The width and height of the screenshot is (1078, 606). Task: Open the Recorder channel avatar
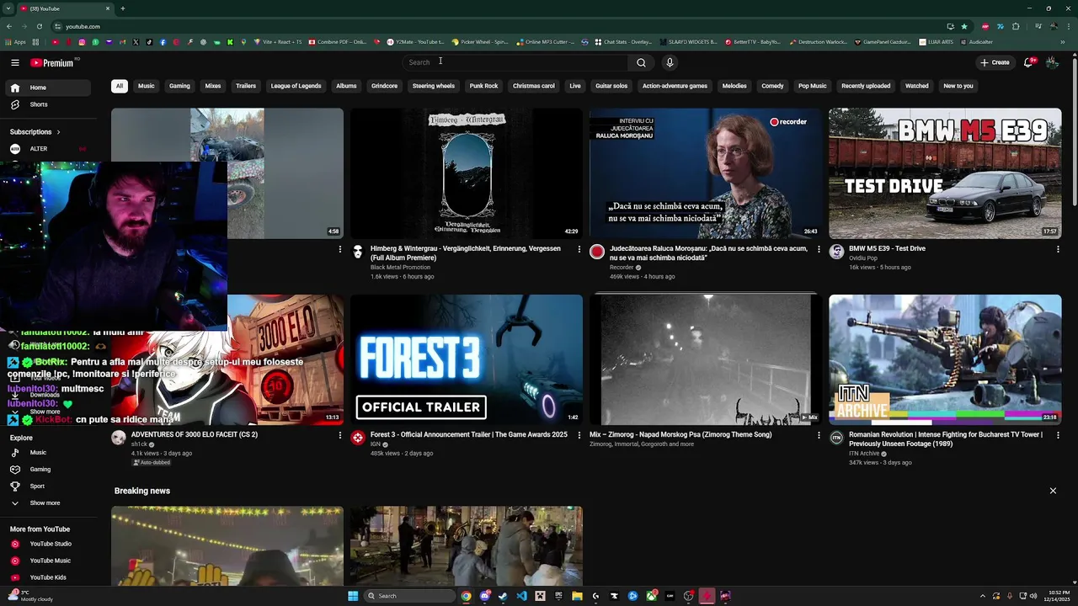(x=597, y=252)
